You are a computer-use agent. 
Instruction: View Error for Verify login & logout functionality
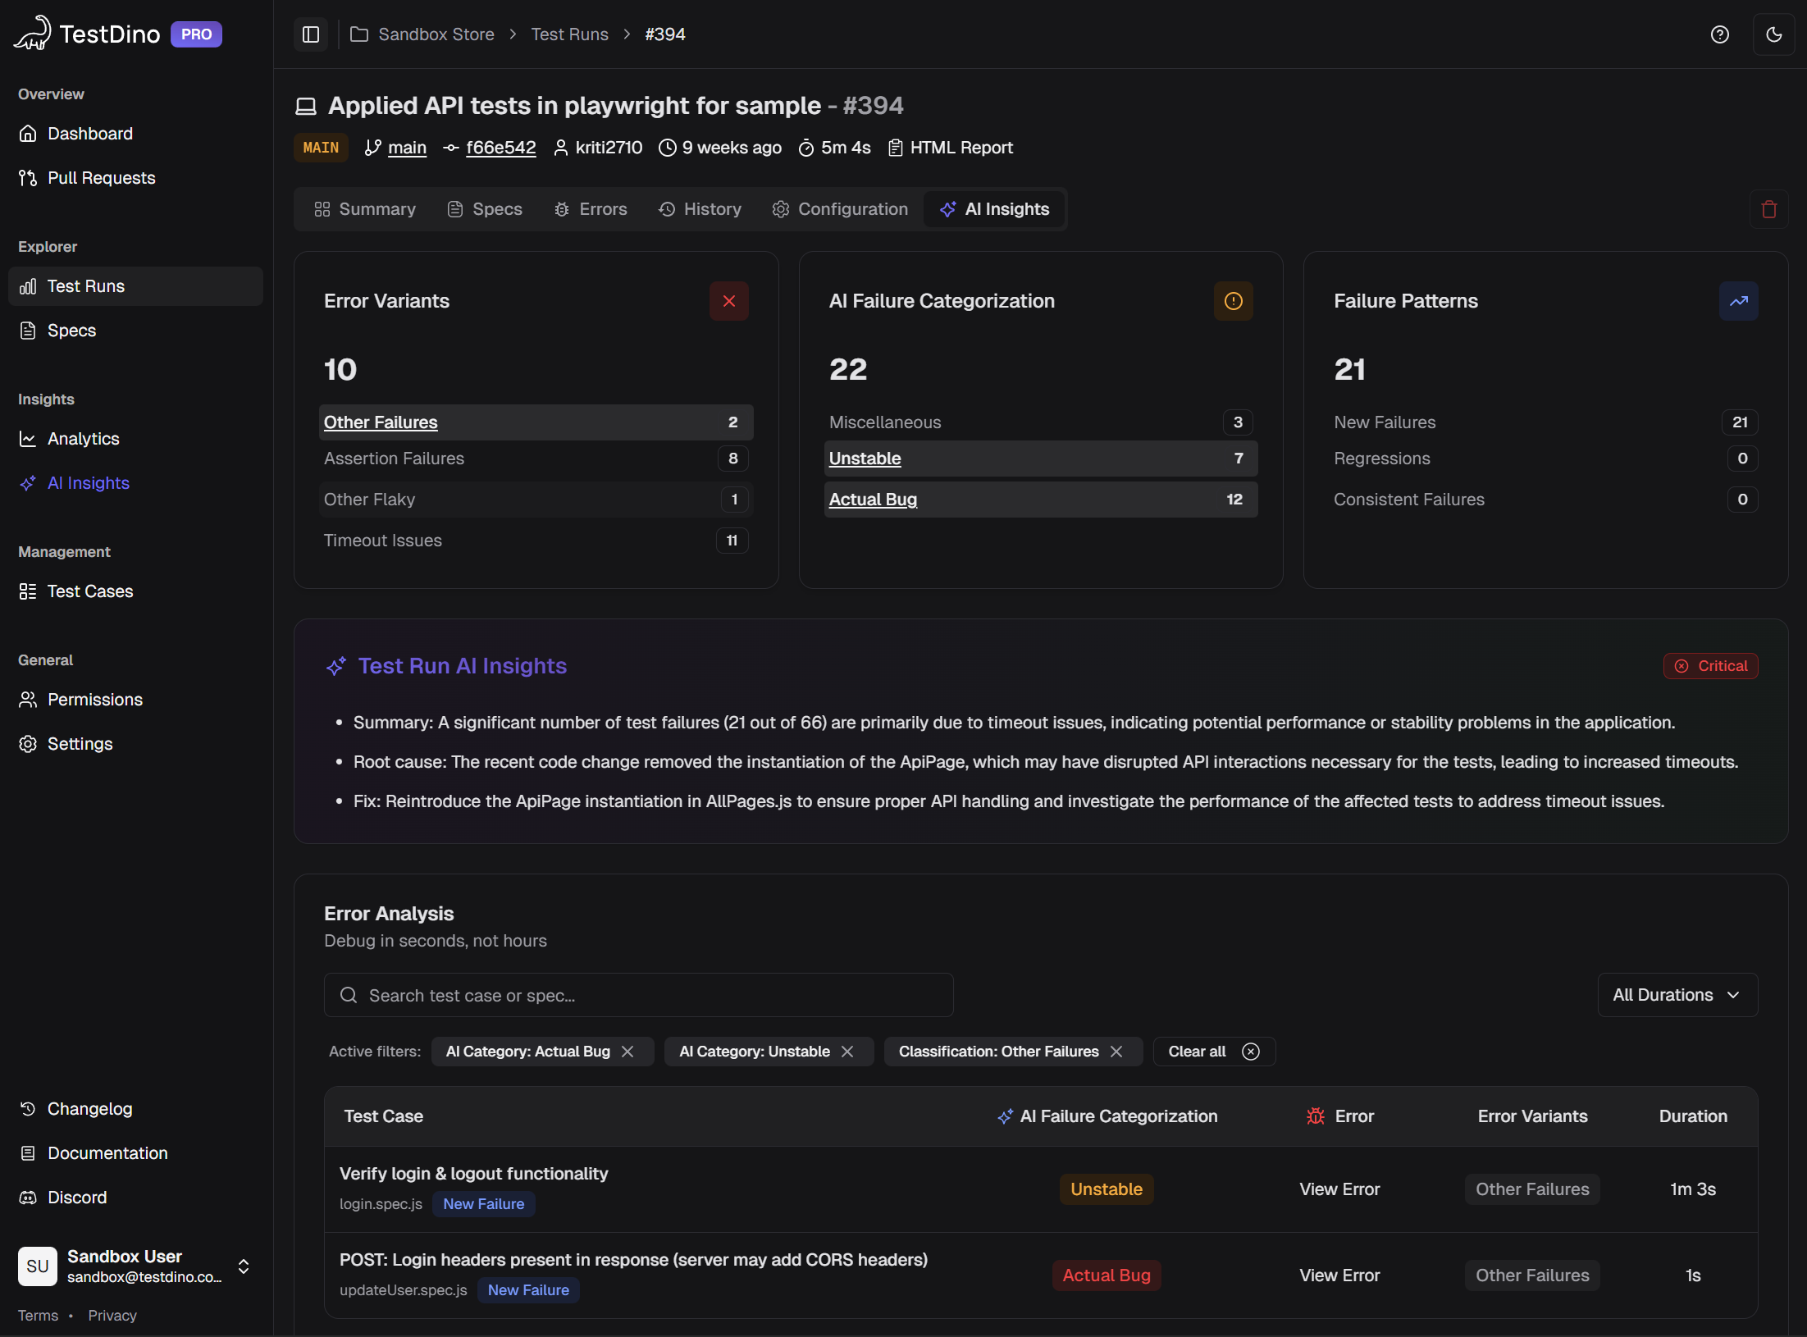coord(1339,1189)
